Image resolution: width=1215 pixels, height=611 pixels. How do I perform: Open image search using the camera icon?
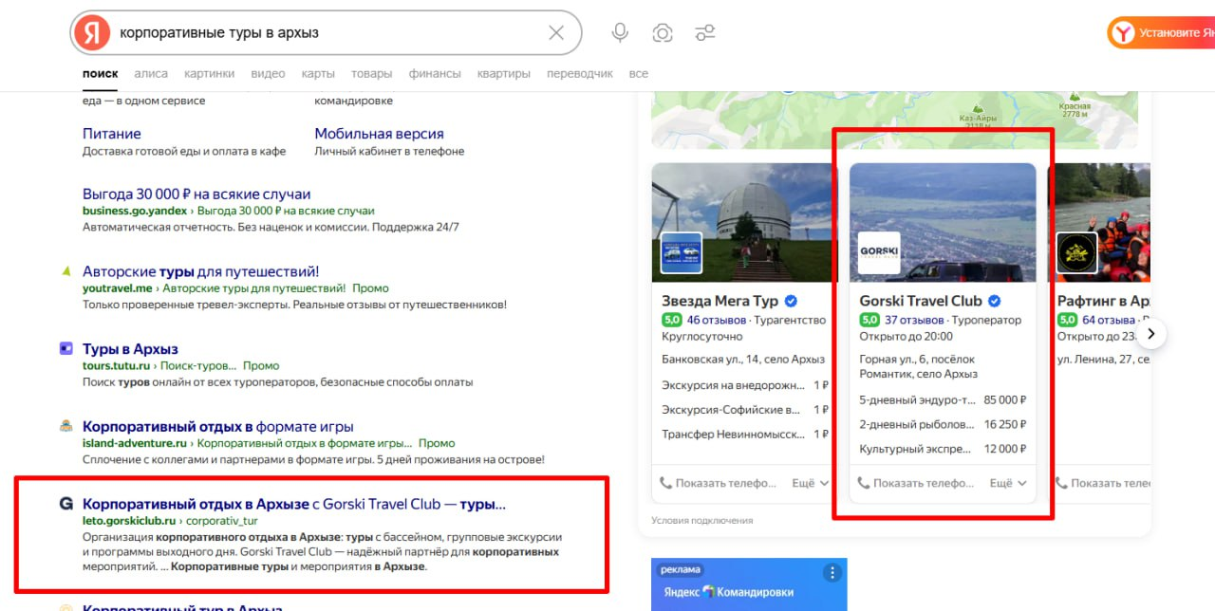662,31
